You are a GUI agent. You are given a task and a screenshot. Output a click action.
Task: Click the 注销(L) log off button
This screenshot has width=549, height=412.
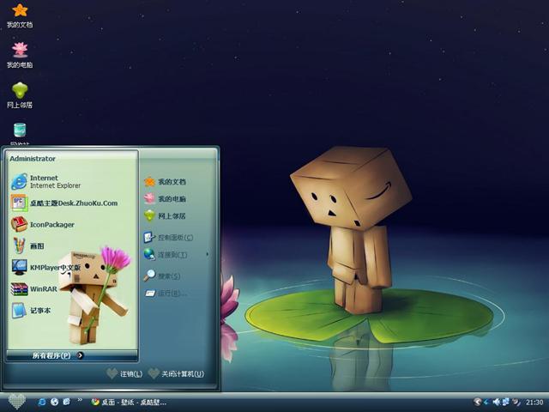click(x=124, y=374)
